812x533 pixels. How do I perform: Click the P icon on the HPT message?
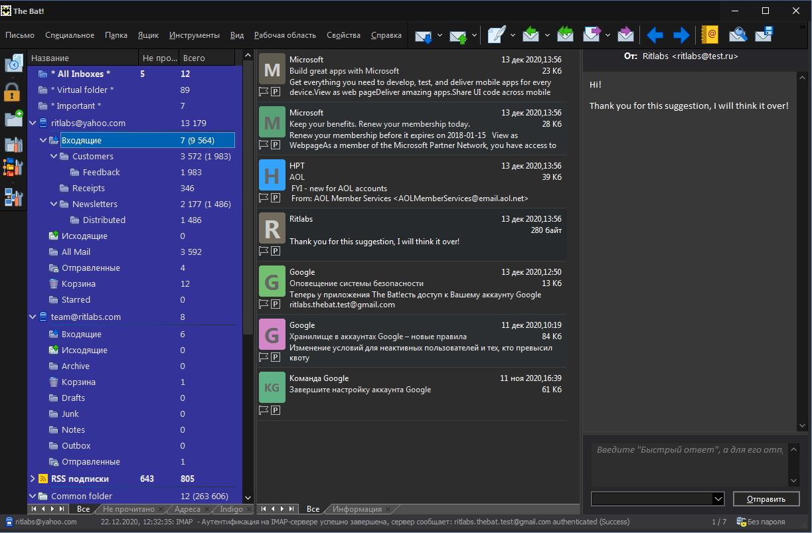pyautogui.click(x=276, y=198)
